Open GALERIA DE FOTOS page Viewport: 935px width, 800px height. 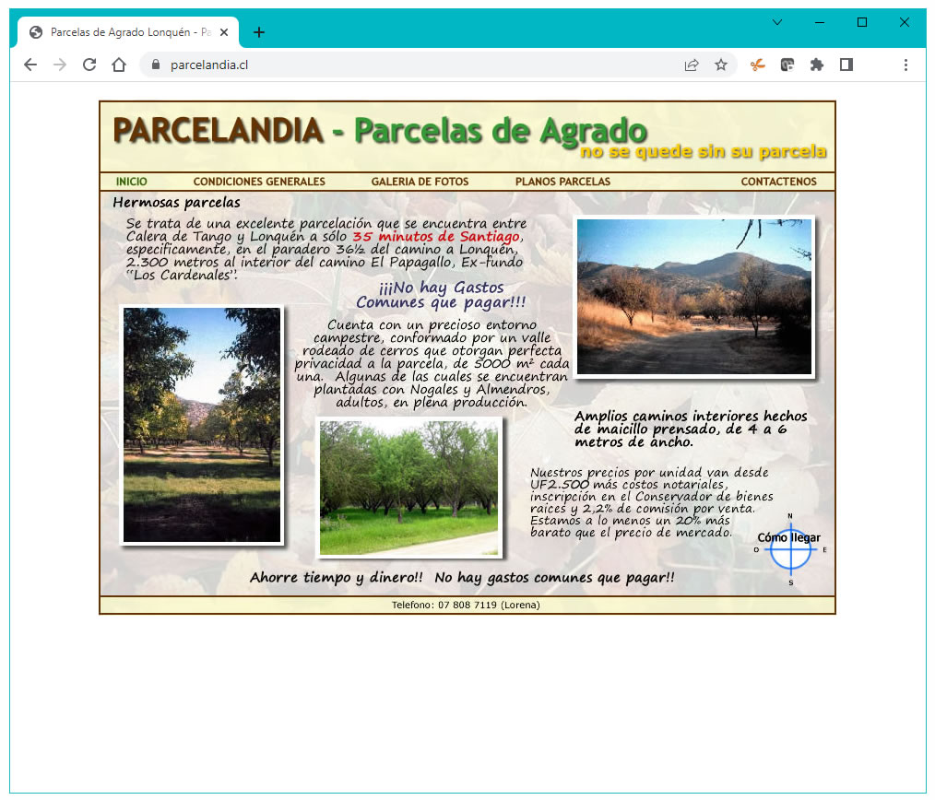[x=420, y=182]
